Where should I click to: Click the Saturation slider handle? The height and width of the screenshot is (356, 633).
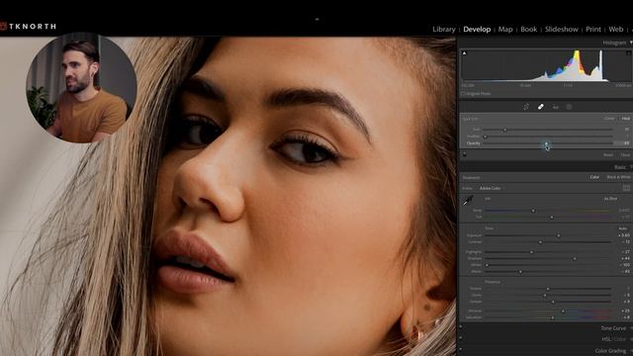[553, 317]
